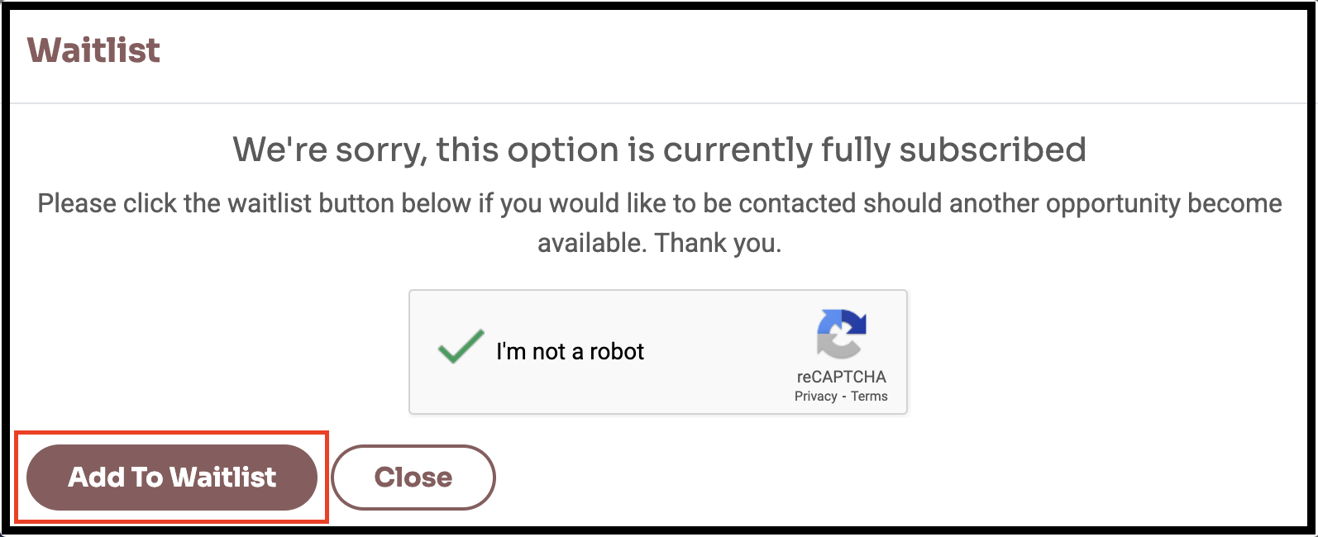Open the reCAPTCHA Terms link
1318x537 pixels.
[x=869, y=397]
